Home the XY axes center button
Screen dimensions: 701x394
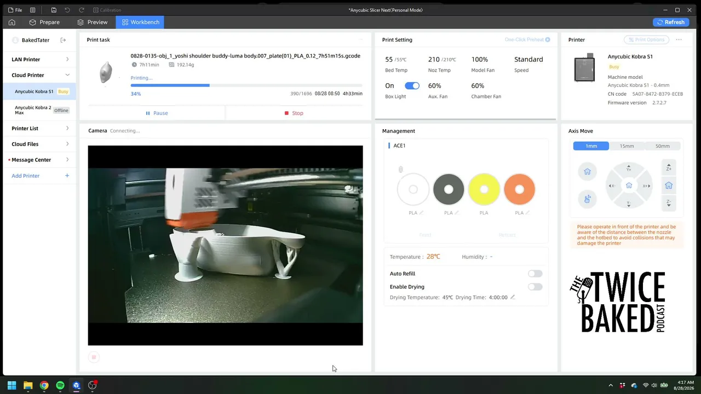tap(629, 186)
